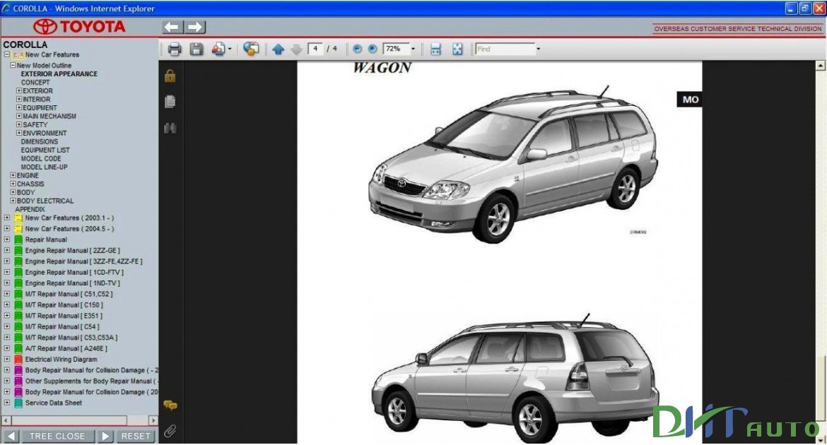Click the Find search box

tap(505, 49)
